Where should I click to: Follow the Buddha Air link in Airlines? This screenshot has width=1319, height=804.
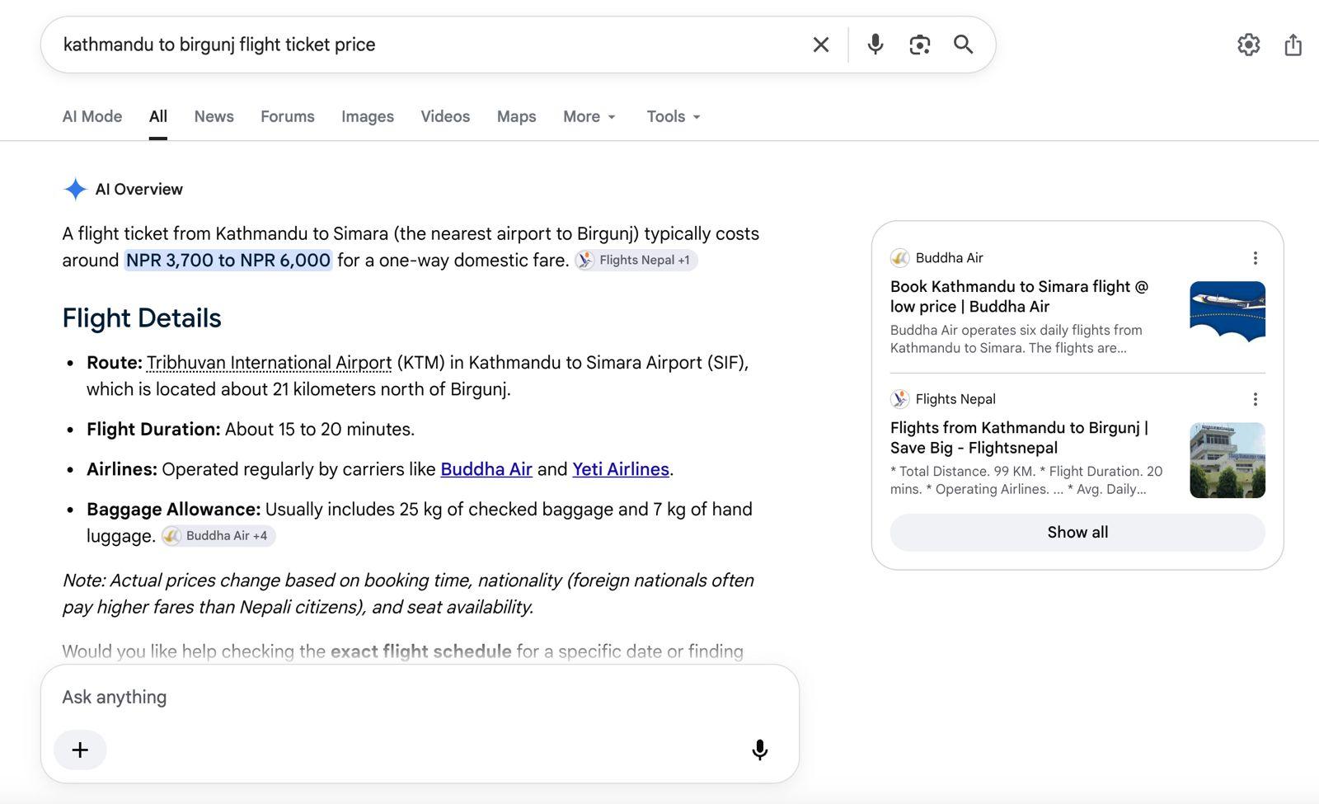[486, 469]
